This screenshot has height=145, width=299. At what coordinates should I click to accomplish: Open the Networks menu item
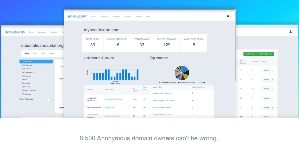pos(128,16)
